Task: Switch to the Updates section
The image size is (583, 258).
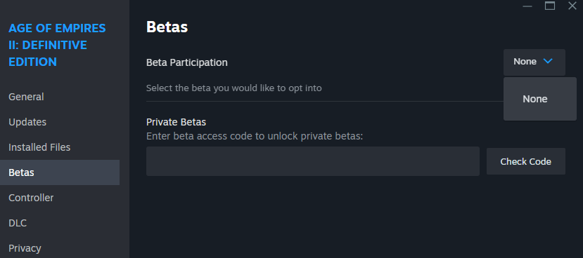Action: click(27, 122)
